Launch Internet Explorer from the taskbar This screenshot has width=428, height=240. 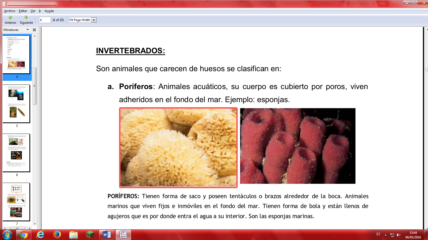40,235
